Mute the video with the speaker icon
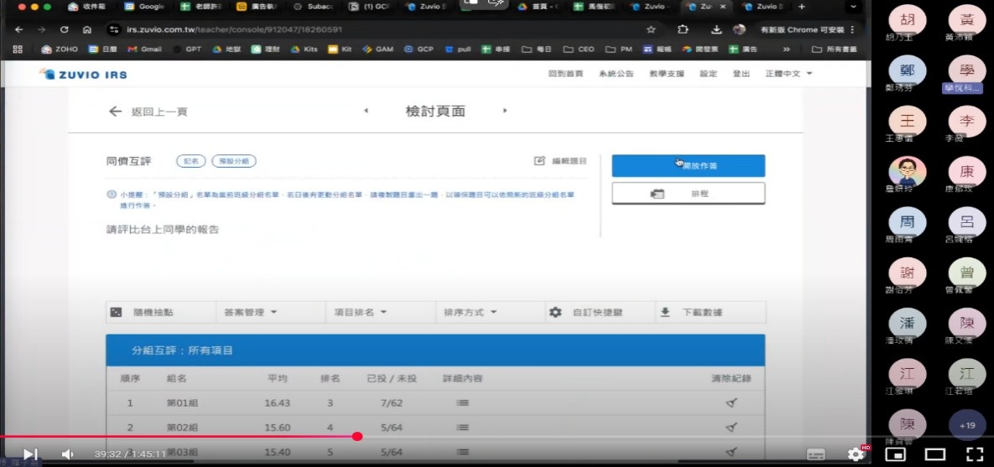This screenshot has width=994, height=467. tap(68, 454)
